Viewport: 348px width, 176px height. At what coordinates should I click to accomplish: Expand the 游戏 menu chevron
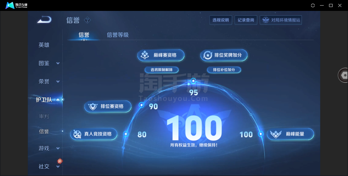coord(58,148)
